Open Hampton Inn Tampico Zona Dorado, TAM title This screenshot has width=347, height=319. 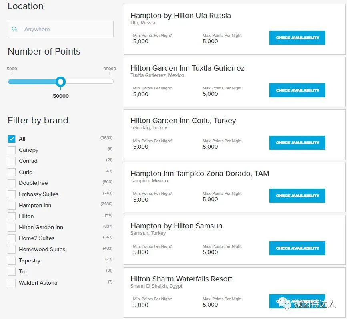200,173
